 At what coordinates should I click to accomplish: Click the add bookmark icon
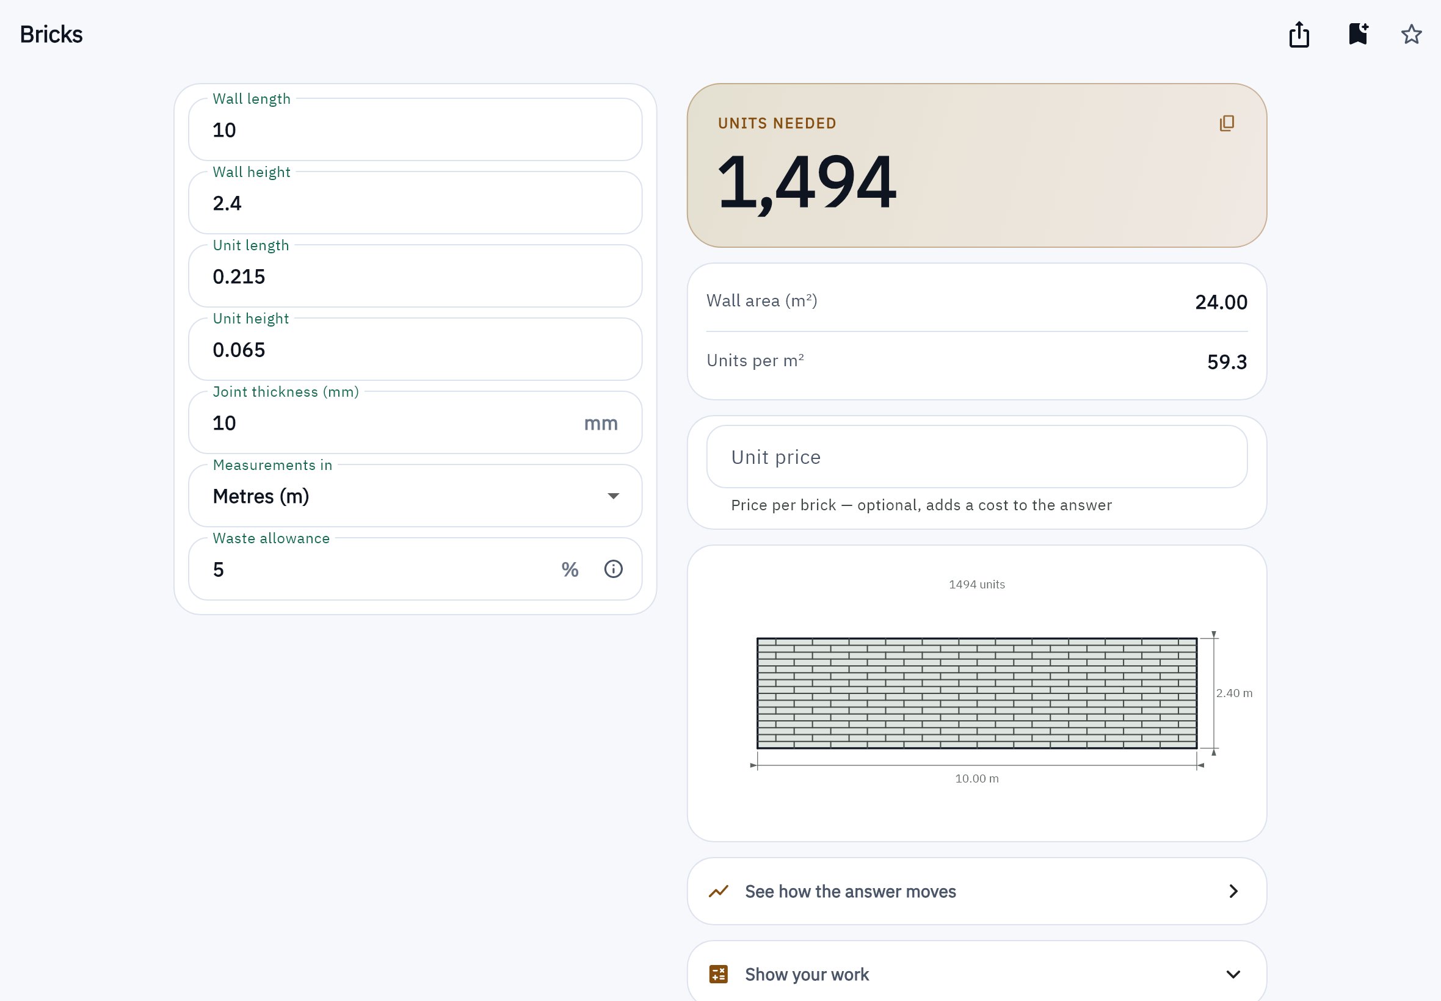1358,34
